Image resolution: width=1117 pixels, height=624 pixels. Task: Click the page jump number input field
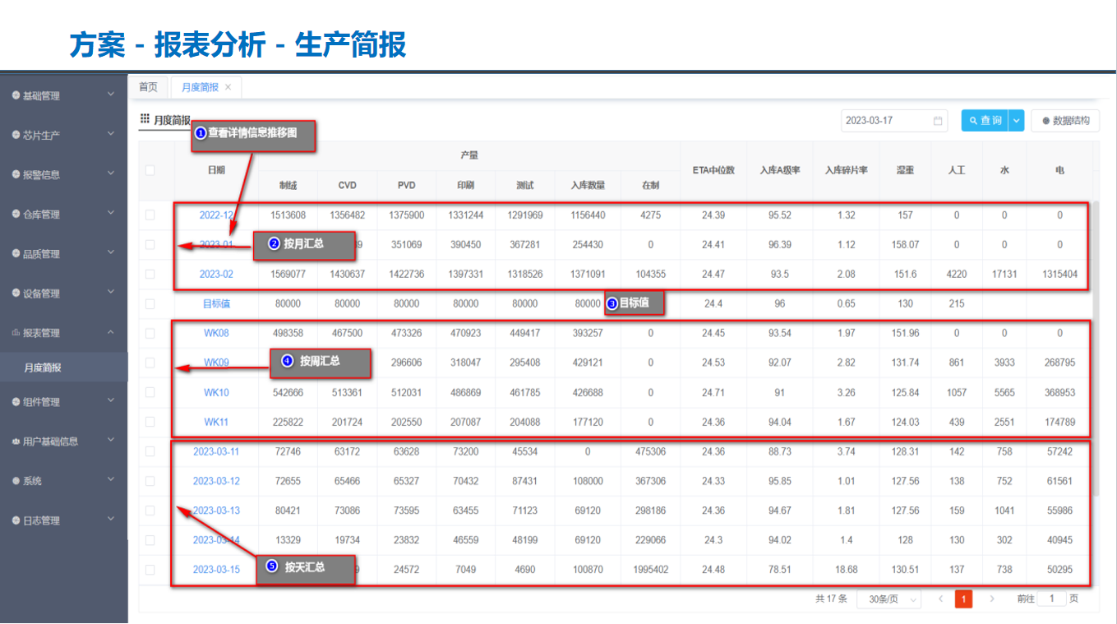tap(1051, 599)
